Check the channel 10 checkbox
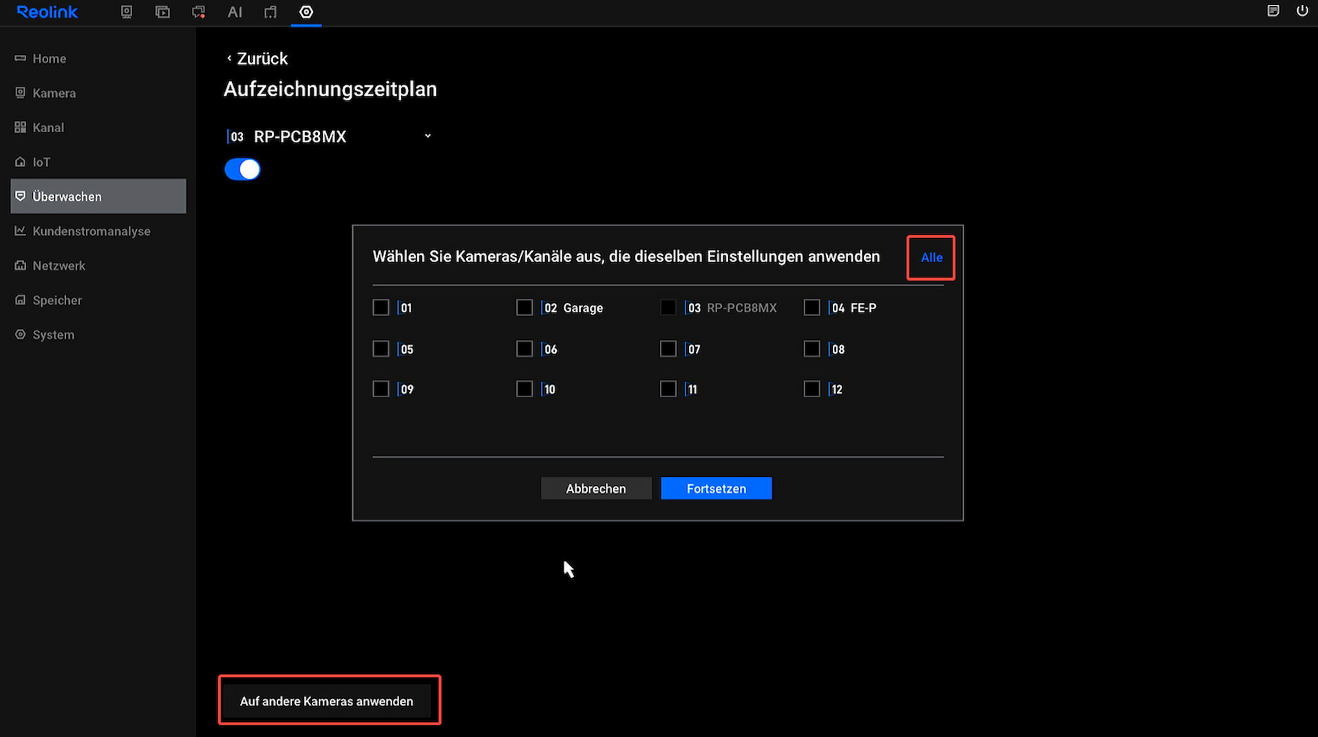 tap(524, 389)
